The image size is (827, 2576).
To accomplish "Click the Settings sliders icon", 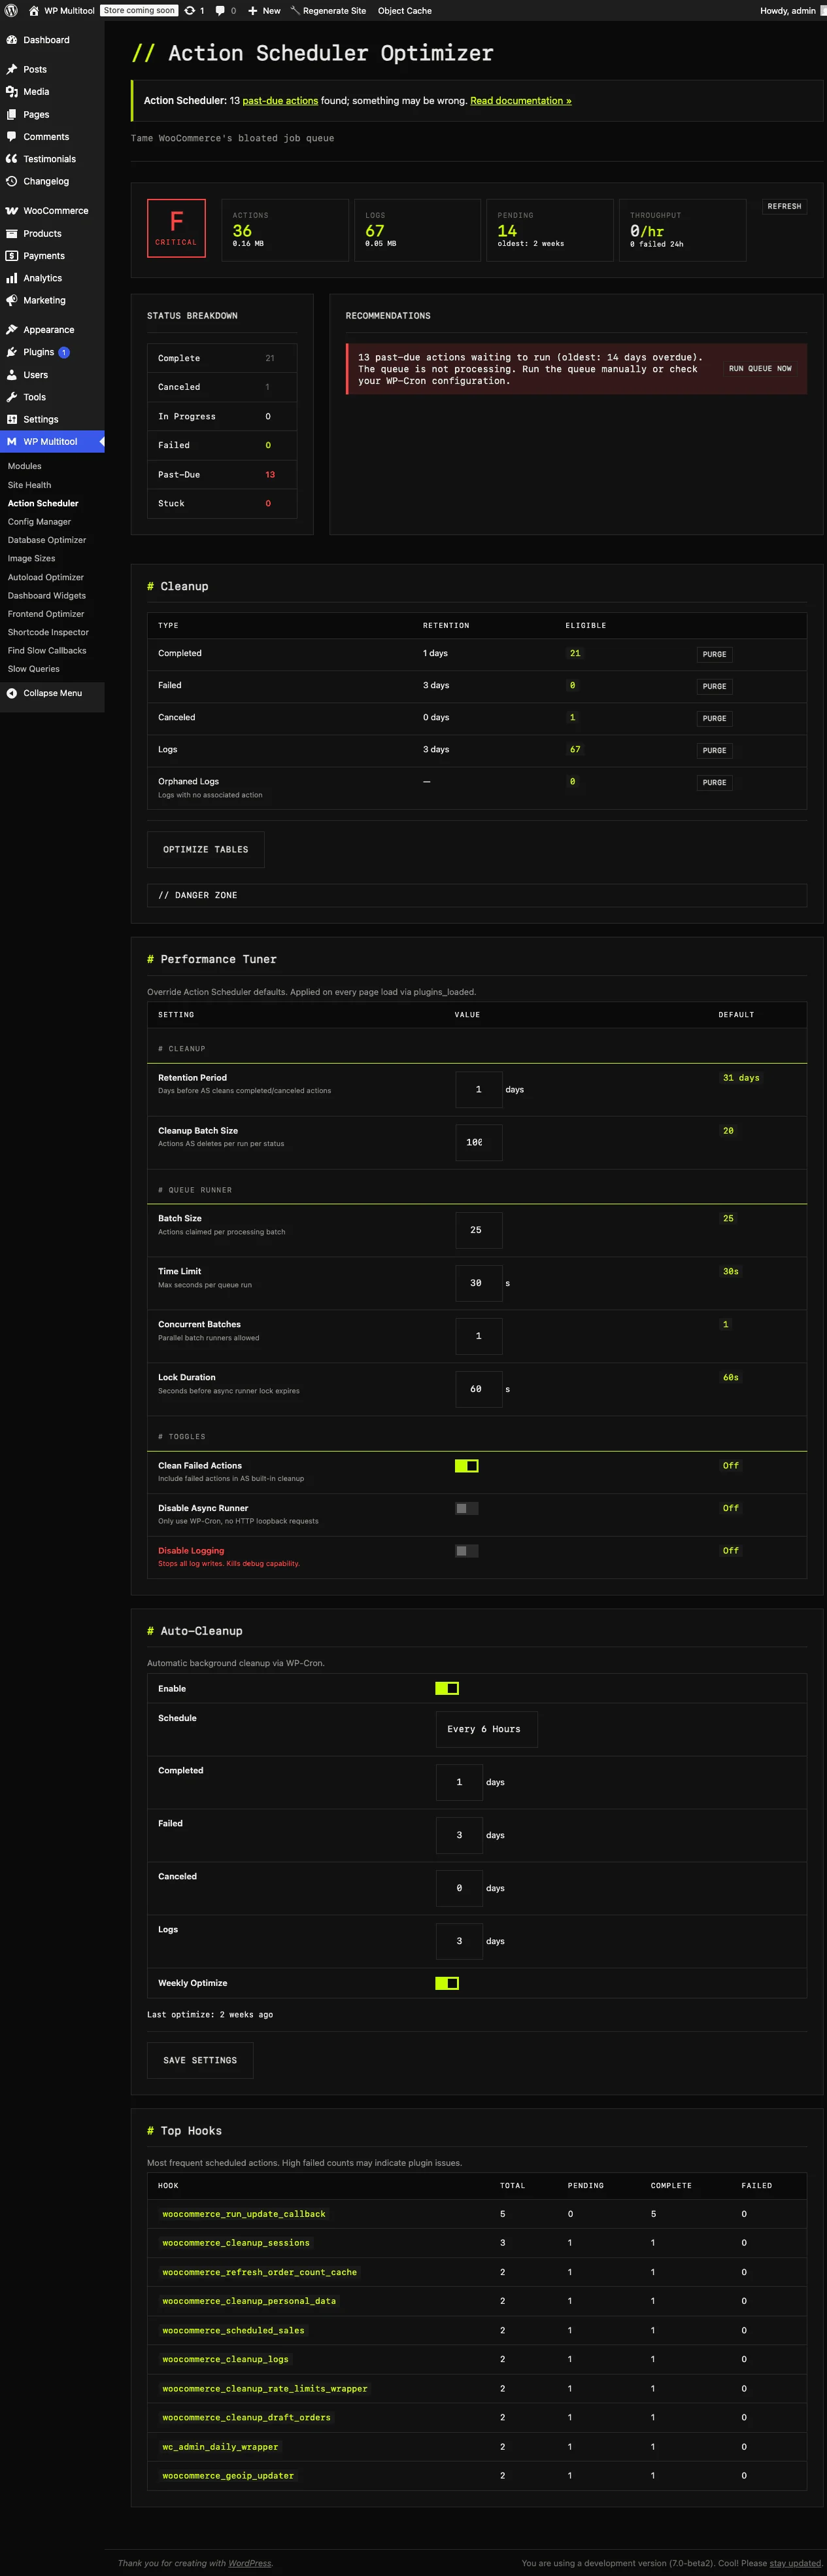I will coord(12,419).
